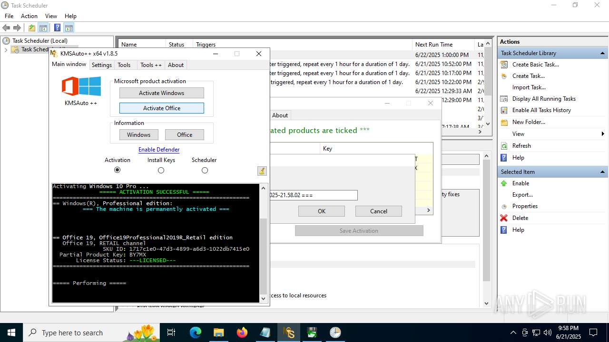Click Enable under Selected Item
The image size is (609, 342).
[x=521, y=183]
